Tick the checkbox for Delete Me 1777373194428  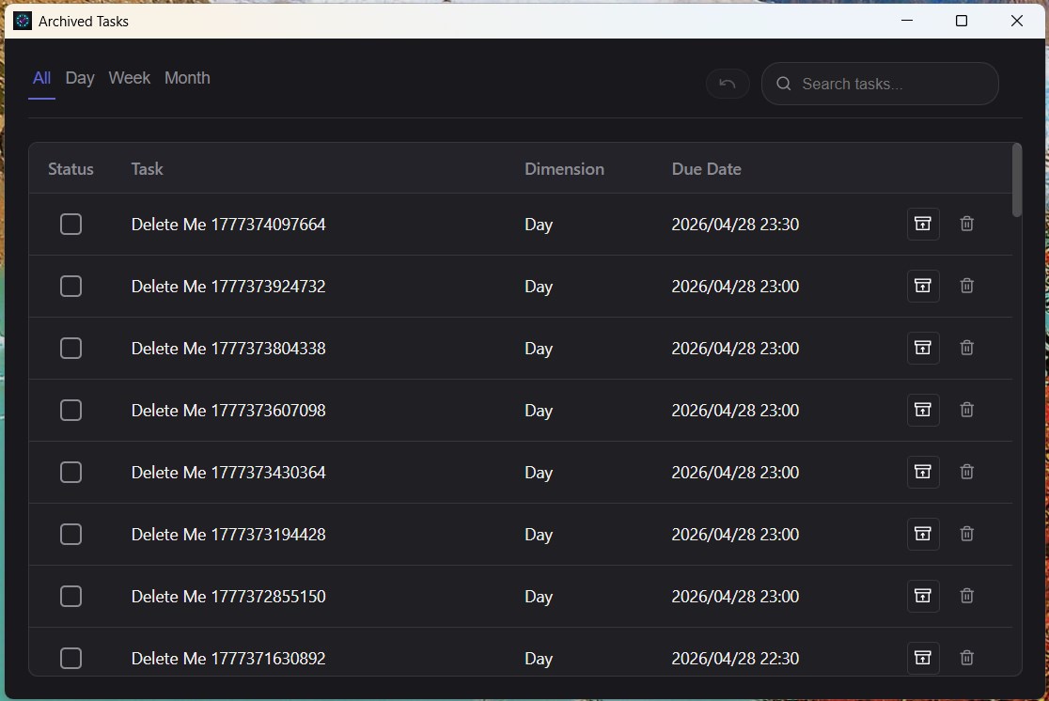coord(70,535)
